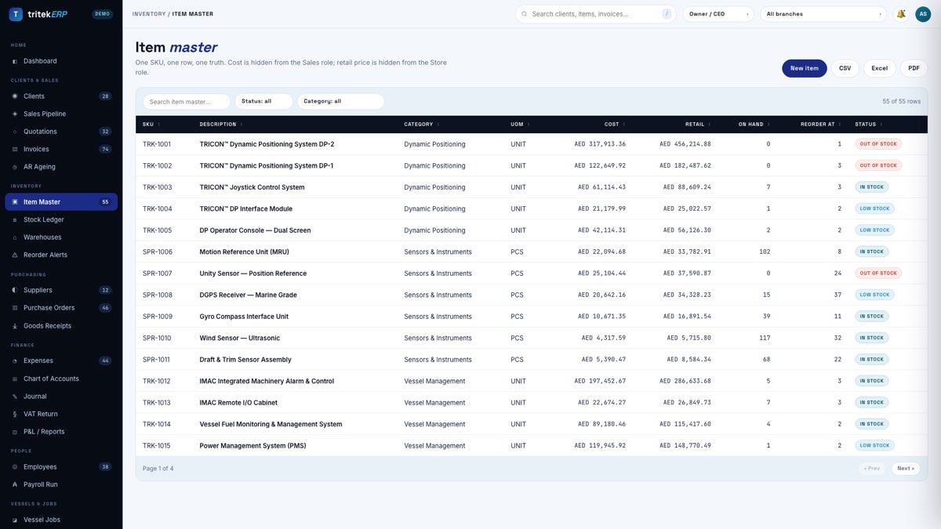941x529 pixels.
Task: Open Quotations in the sidebar
Action: pyautogui.click(x=61, y=132)
